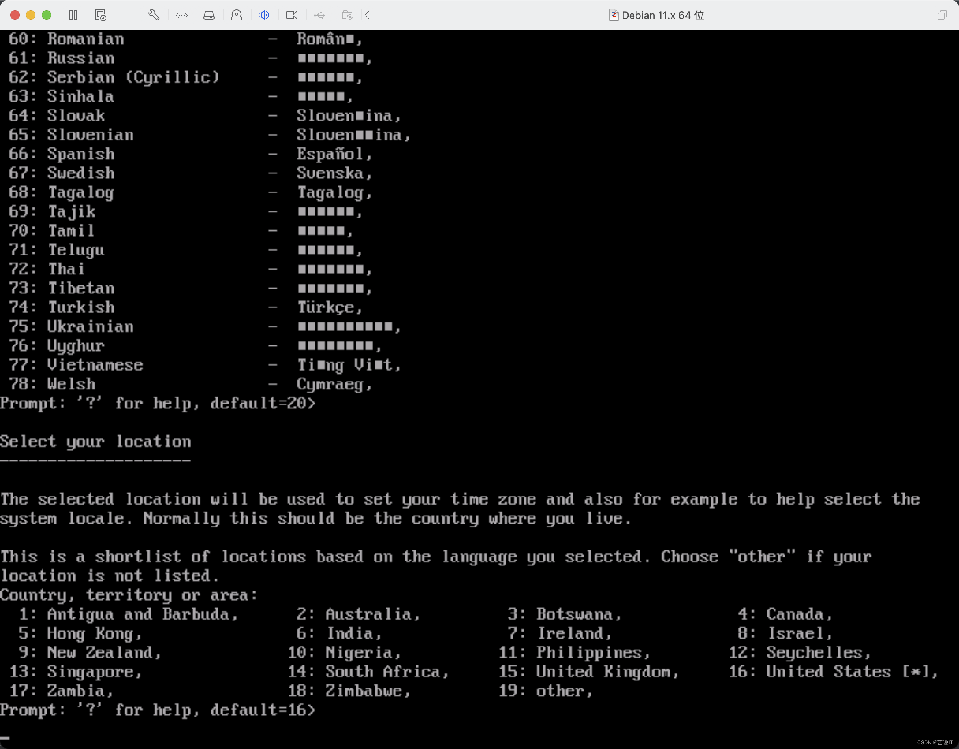Pause the virtual machine
The width and height of the screenshot is (959, 749).
[73, 15]
